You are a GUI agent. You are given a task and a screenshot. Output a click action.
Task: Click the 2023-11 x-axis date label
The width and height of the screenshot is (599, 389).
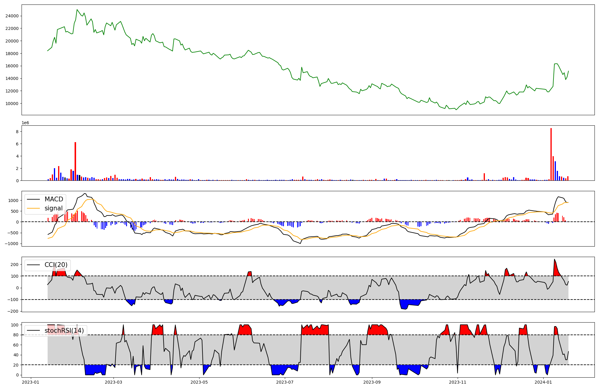pyautogui.click(x=458, y=382)
